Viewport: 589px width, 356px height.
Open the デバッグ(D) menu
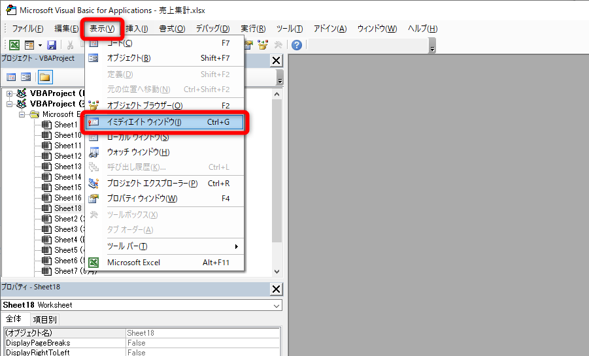point(212,29)
